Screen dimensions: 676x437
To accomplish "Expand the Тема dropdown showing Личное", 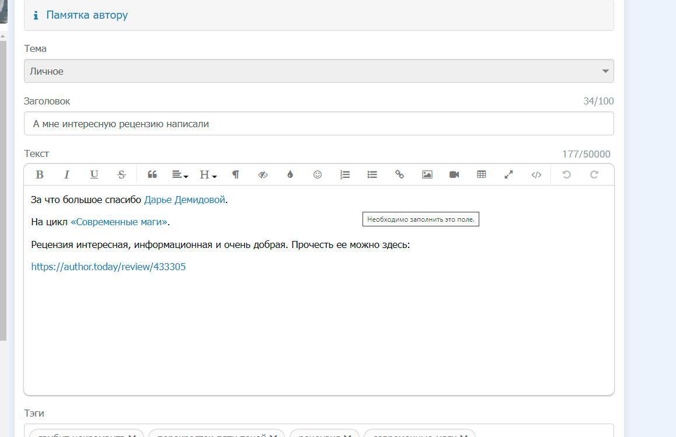I will pyautogui.click(x=318, y=71).
